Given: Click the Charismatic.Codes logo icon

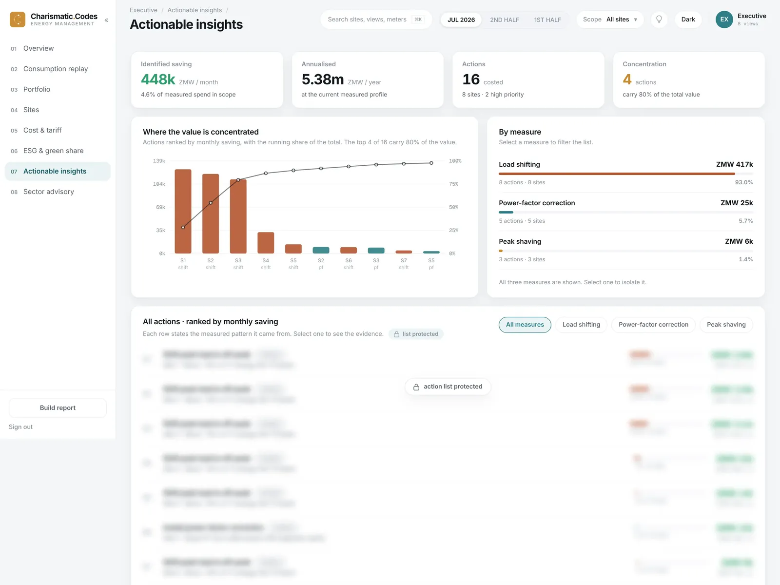Looking at the screenshot, I should (18, 19).
